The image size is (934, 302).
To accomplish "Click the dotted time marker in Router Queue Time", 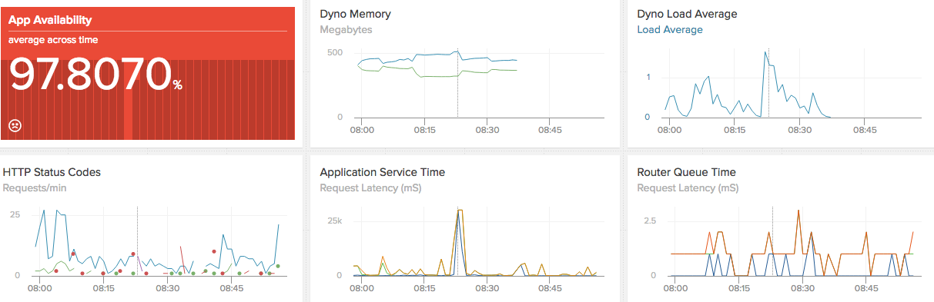I will point(773,241).
